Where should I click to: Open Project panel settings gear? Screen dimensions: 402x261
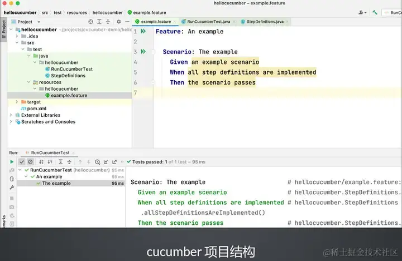click(118, 22)
